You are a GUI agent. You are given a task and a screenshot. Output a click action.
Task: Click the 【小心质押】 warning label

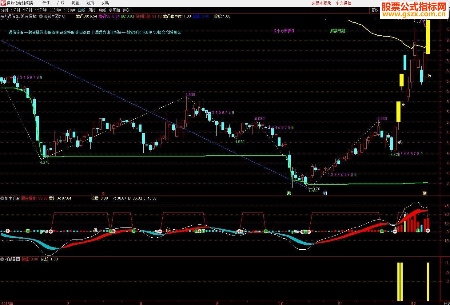click(284, 31)
